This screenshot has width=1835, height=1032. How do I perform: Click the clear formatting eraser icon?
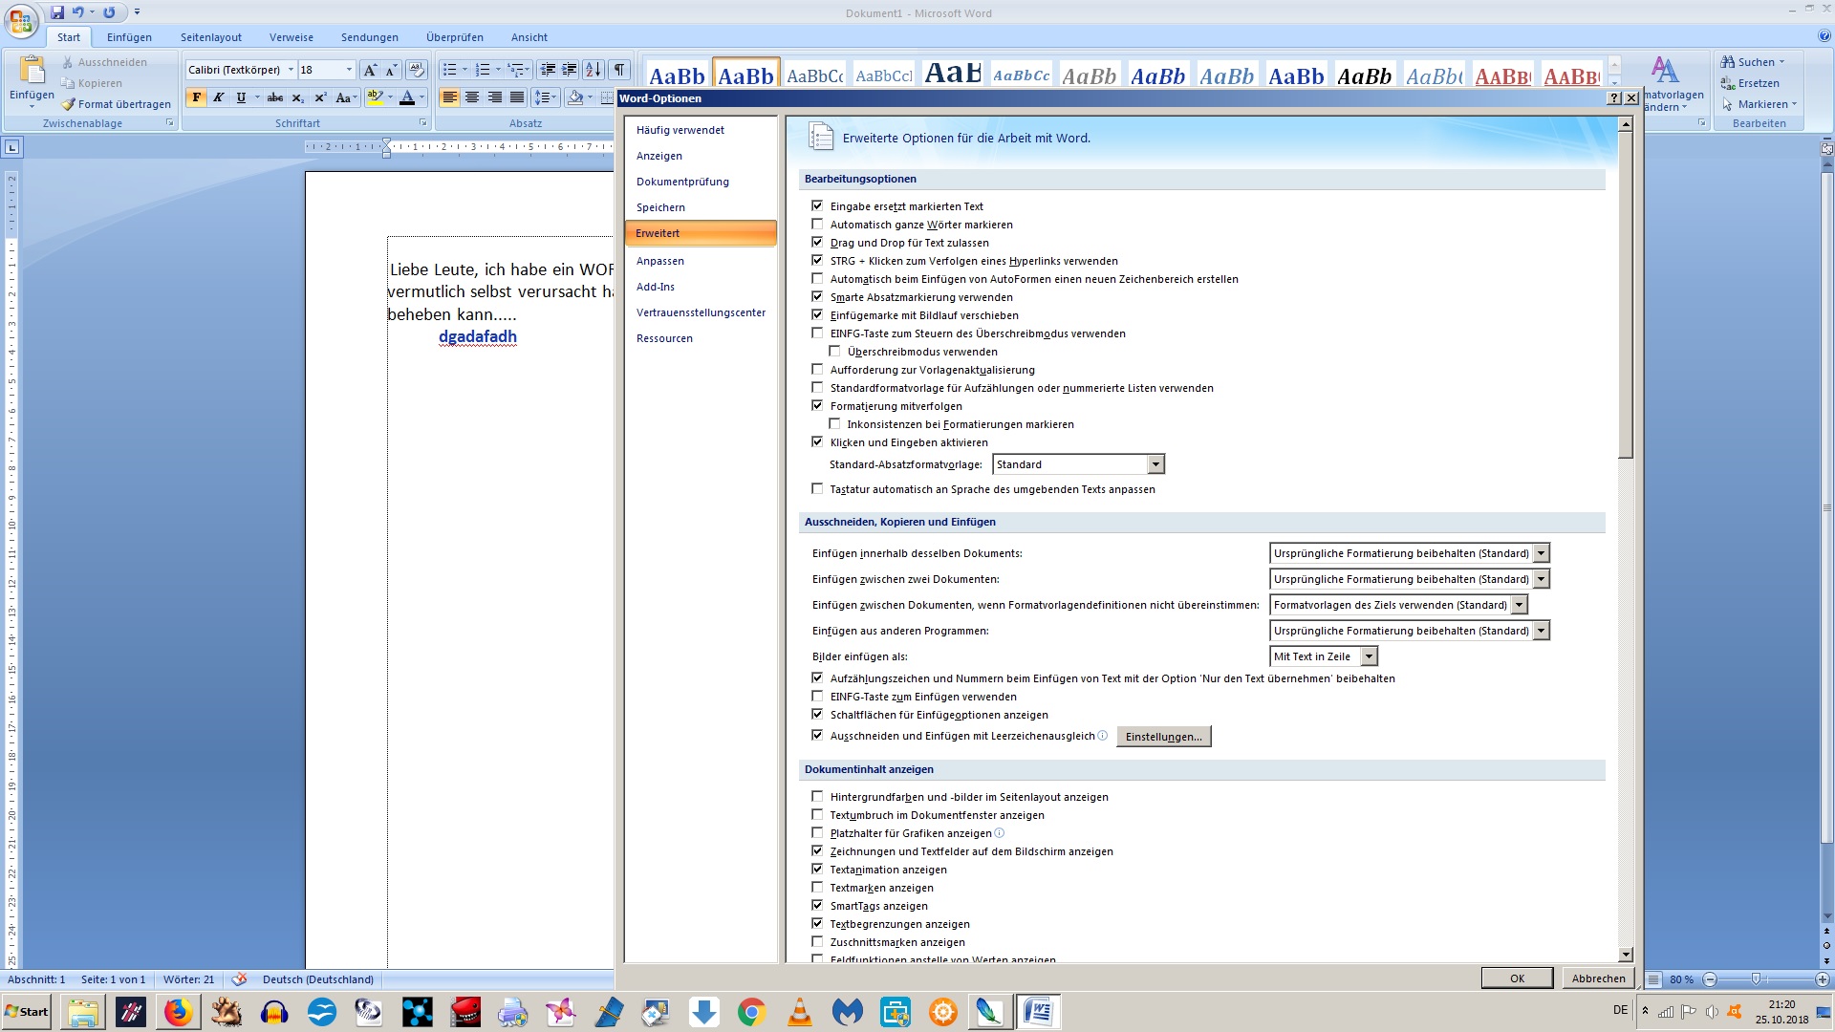click(x=416, y=70)
